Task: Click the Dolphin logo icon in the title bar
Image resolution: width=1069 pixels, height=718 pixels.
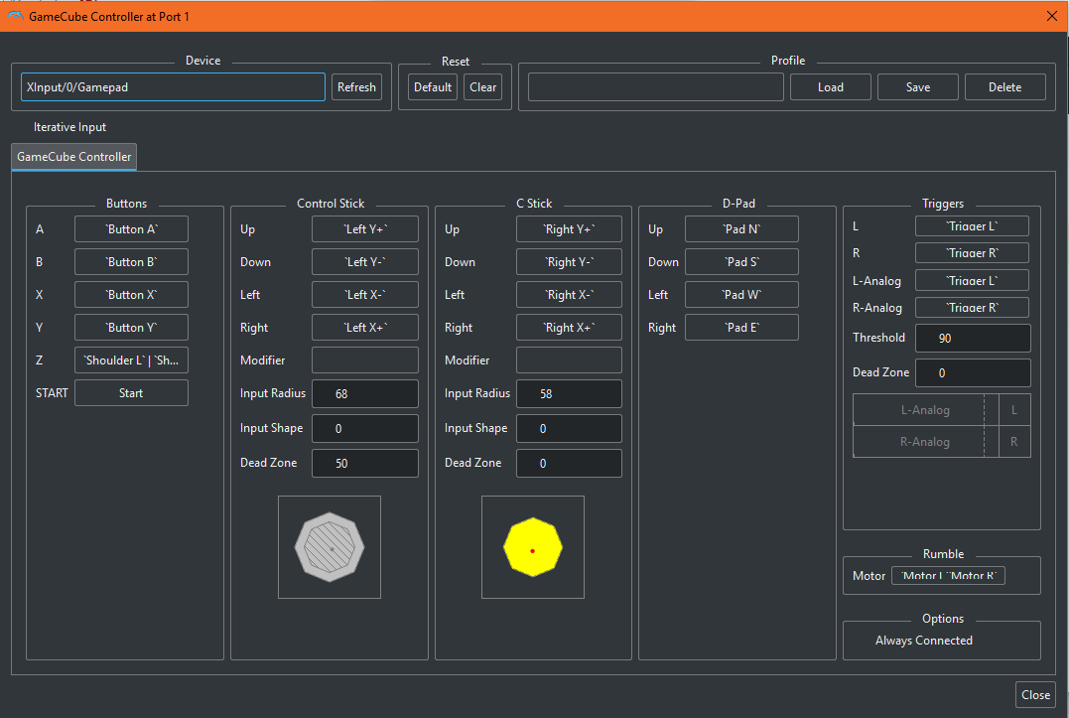Action: [x=15, y=16]
